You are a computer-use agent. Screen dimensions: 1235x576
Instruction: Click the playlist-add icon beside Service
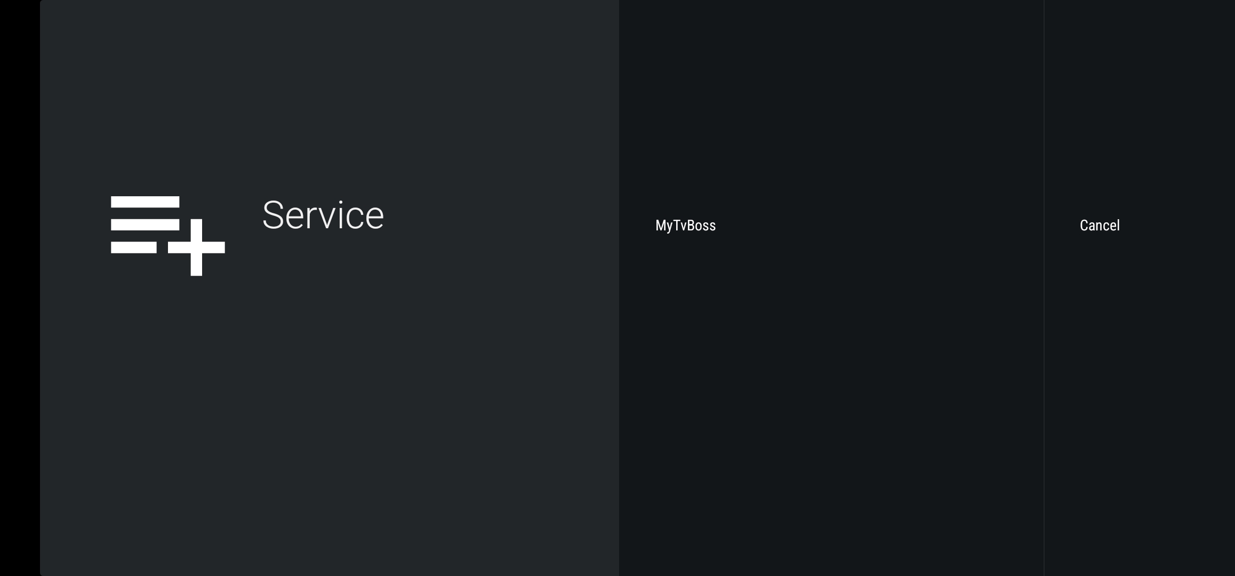(168, 236)
